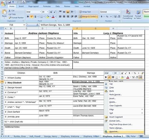Open the font size 10 dropdown in ribbon
The image size is (149, 139).
pyautogui.click(x=47, y=12)
